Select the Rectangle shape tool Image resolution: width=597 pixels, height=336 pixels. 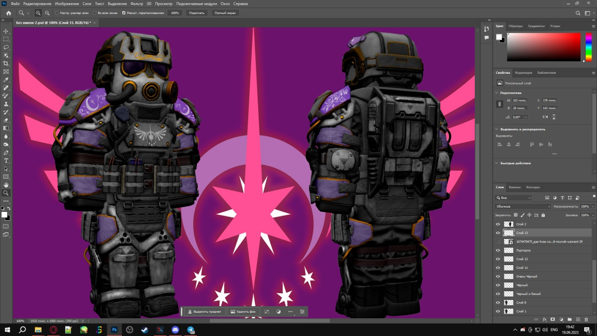[6, 177]
